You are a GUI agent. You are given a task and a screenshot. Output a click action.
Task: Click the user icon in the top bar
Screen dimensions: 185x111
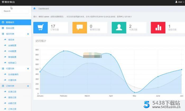pos(176,2)
